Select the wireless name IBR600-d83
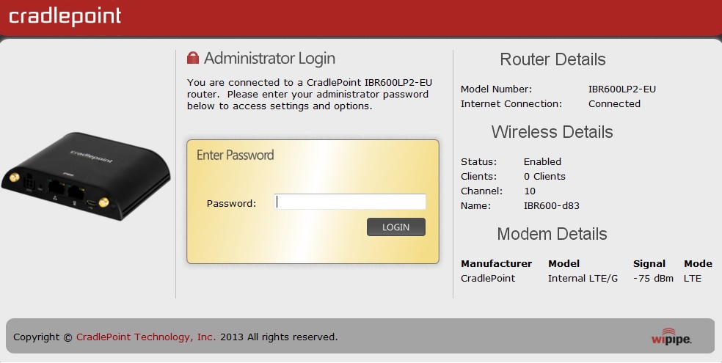 pyautogui.click(x=551, y=205)
